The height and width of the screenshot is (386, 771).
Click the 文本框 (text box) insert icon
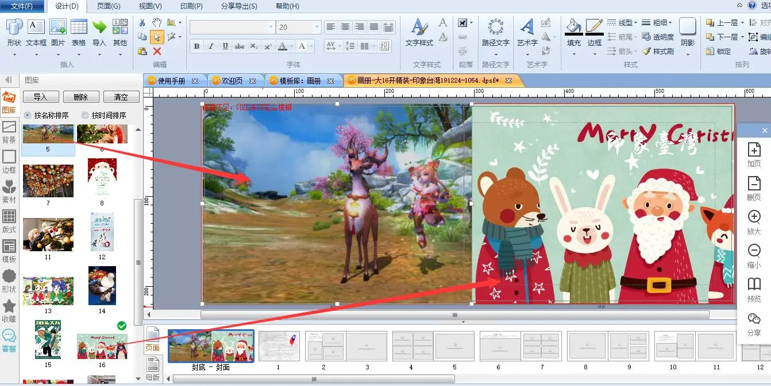[x=36, y=27]
